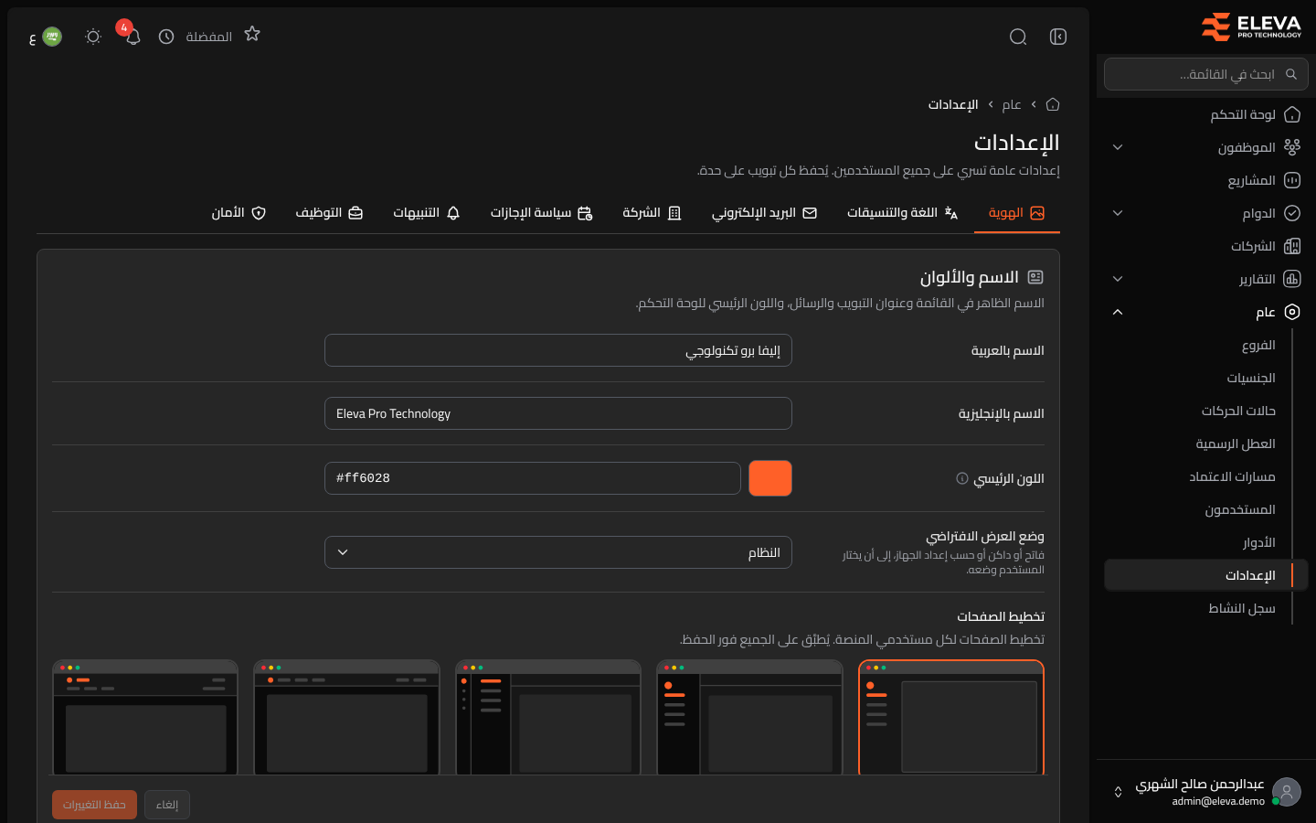Open مسارات الاعتماد in sidebar
Viewport: 1316px width, 823px height.
[1206, 476]
